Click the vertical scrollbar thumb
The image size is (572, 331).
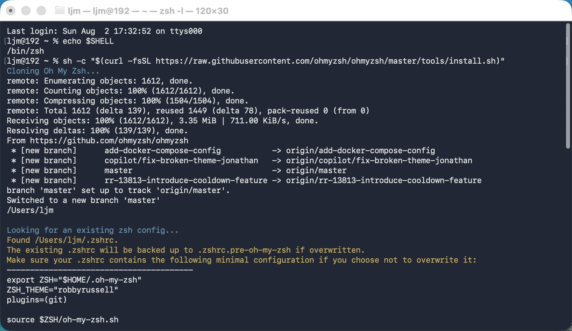(x=568, y=86)
